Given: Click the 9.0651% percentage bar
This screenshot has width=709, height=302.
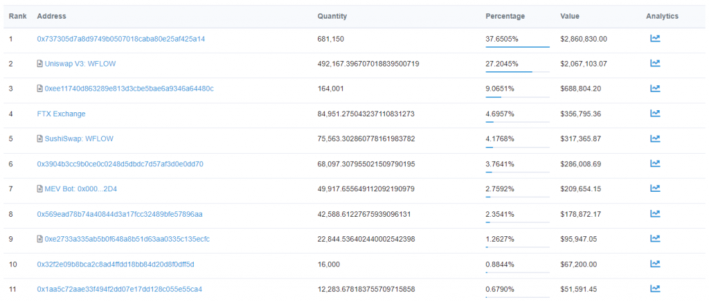Looking at the screenshot, I should (518, 97).
